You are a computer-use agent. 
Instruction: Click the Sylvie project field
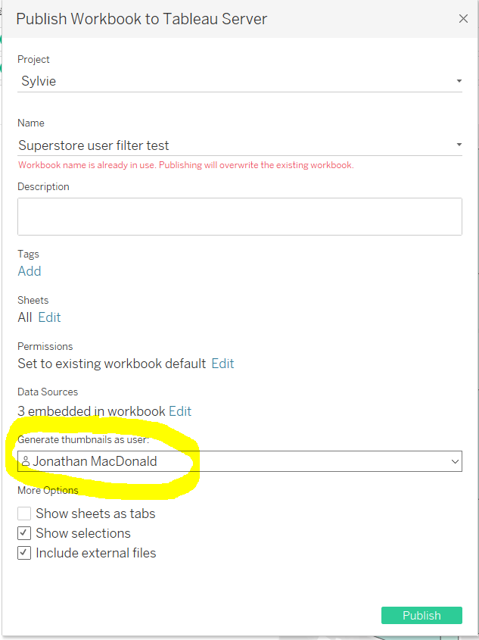click(39, 81)
